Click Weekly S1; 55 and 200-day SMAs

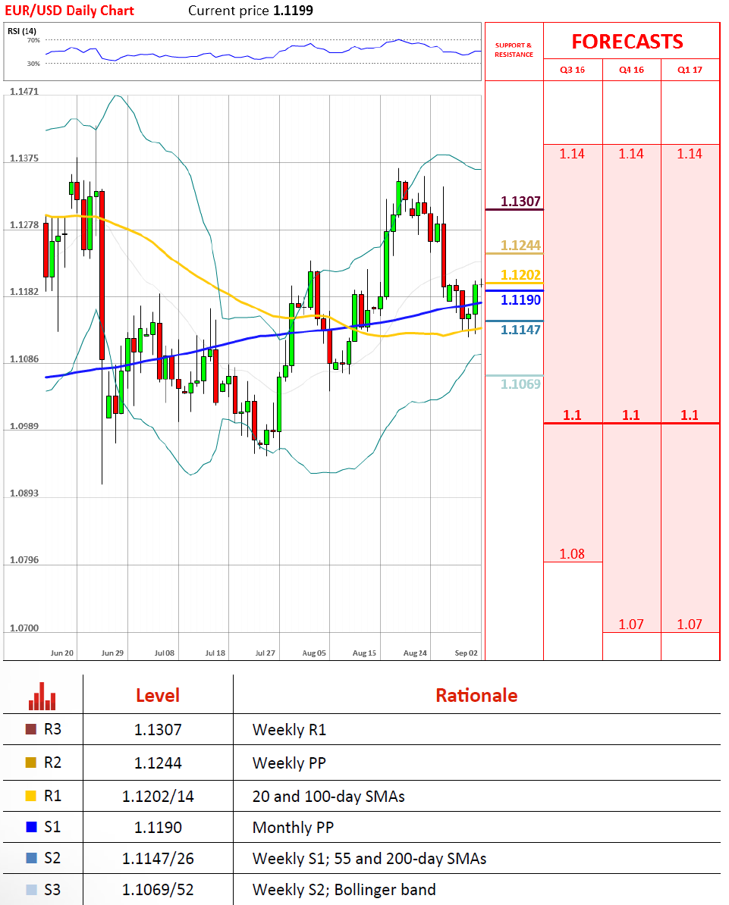point(369,859)
